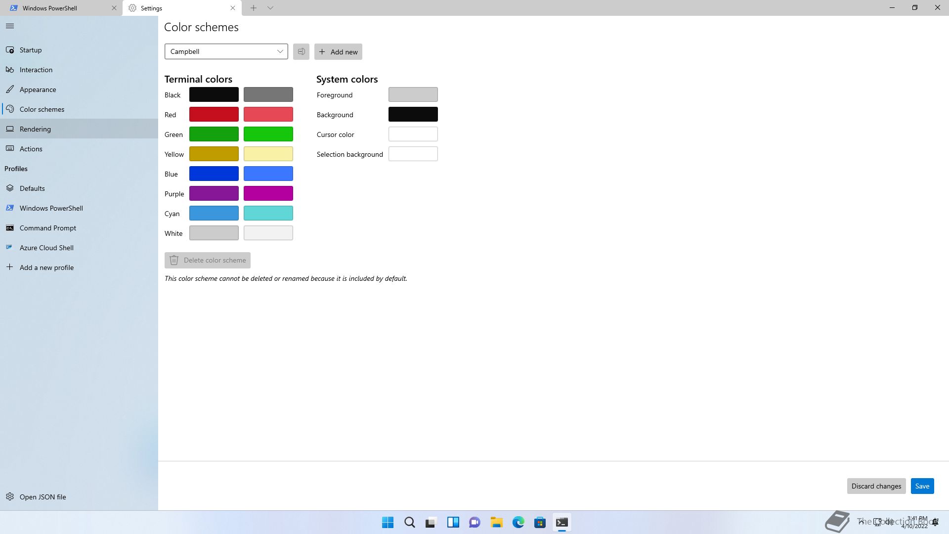Open Chat app from taskbar
The width and height of the screenshot is (949, 534).
pyautogui.click(x=475, y=522)
